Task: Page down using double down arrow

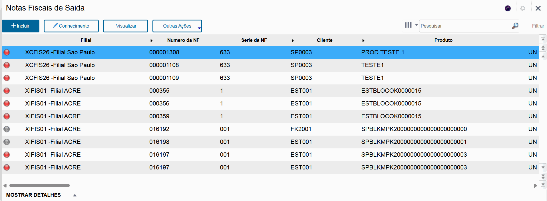Action: pos(543,177)
